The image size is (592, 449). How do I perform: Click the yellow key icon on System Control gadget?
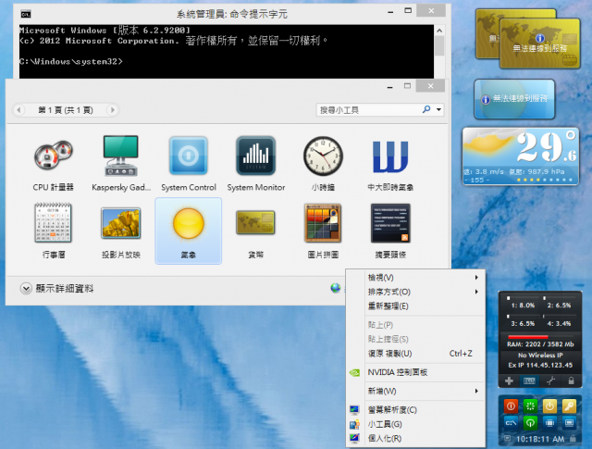click(569, 406)
